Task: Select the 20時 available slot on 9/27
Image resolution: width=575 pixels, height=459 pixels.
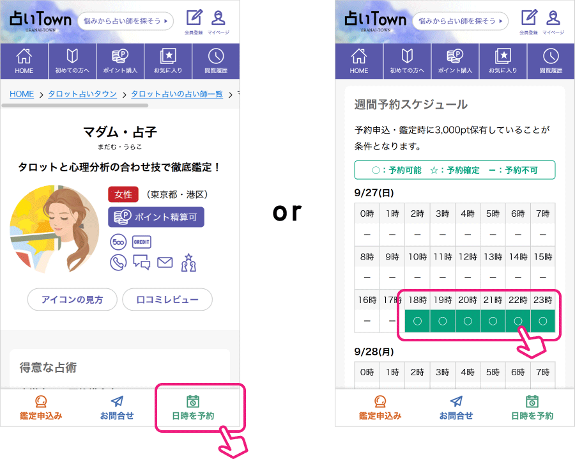Action: pos(467,321)
